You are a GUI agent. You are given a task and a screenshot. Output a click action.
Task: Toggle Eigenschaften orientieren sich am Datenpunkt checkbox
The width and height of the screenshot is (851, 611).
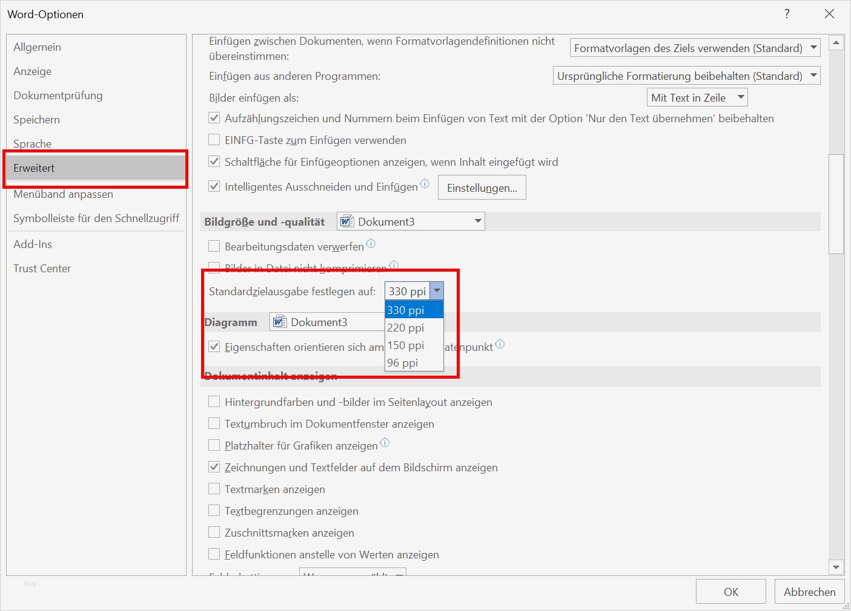click(x=214, y=347)
